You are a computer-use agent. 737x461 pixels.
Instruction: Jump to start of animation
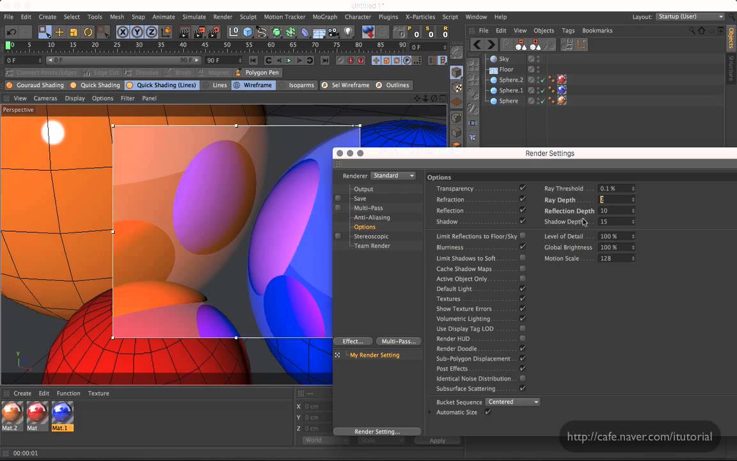pyautogui.click(x=253, y=60)
